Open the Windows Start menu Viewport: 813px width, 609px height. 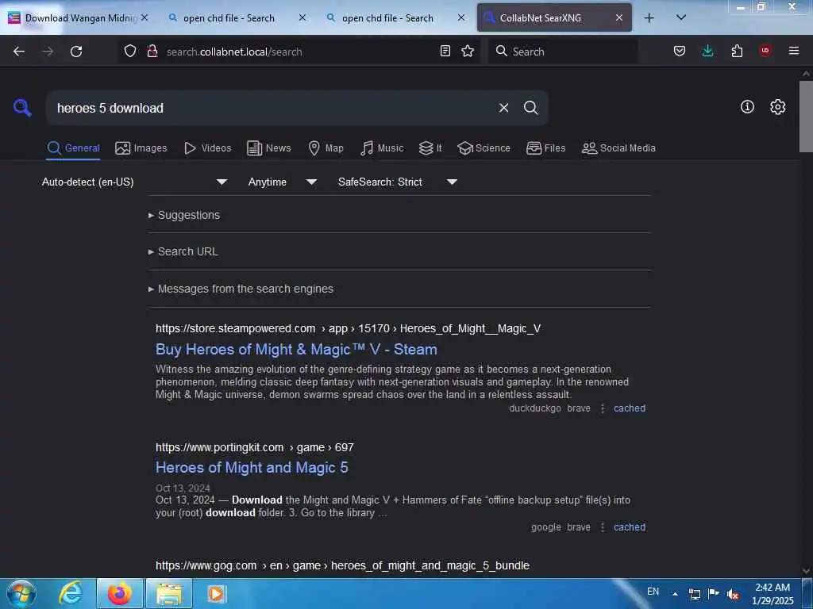tap(21, 593)
